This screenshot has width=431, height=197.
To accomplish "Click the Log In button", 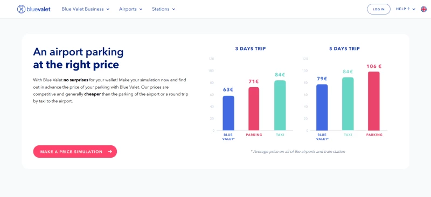I will tap(379, 9).
